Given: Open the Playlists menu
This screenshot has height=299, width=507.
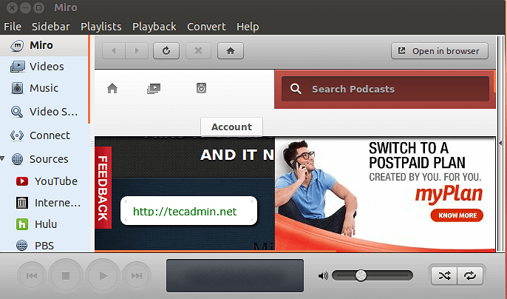Looking at the screenshot, I should tap(101, 27).
